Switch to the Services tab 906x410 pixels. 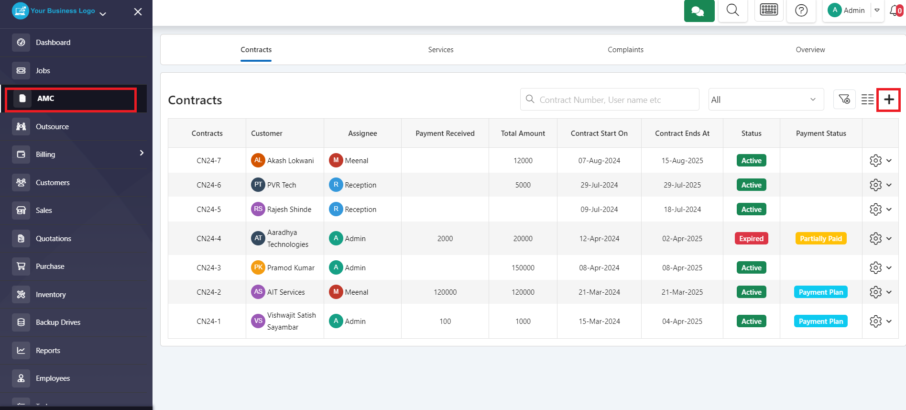[441, 50]
